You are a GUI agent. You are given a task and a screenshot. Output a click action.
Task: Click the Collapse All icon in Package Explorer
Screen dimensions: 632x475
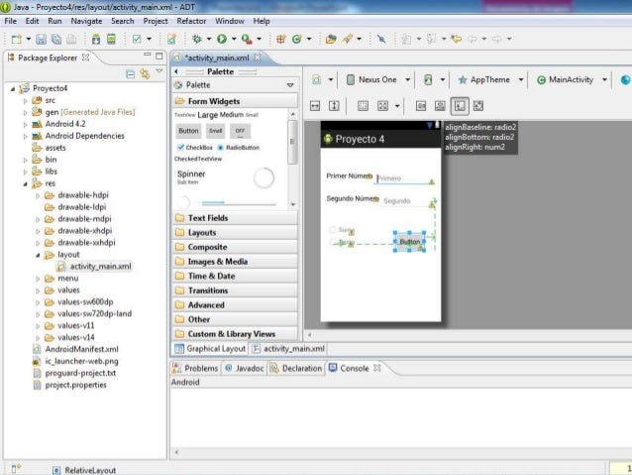tap(131, 73)
